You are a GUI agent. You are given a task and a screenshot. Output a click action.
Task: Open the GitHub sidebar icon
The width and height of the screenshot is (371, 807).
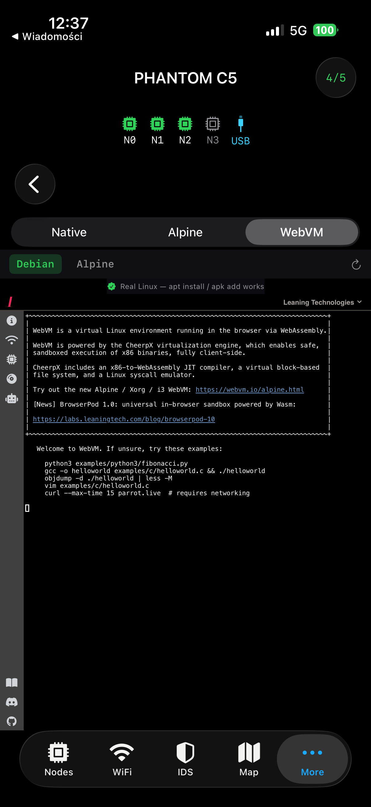coord(12,721)
